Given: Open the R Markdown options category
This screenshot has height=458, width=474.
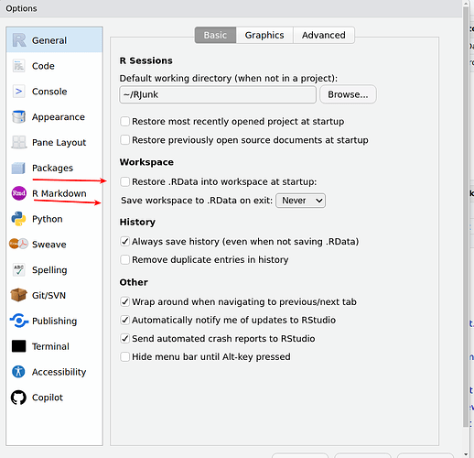Looking at the screenshot, I should click(54, 193).
